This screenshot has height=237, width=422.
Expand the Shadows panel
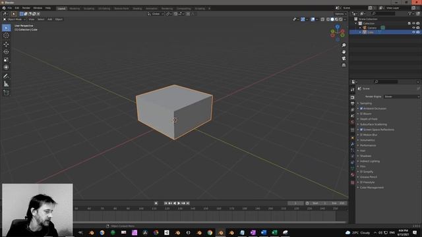(x=365, y=156)
